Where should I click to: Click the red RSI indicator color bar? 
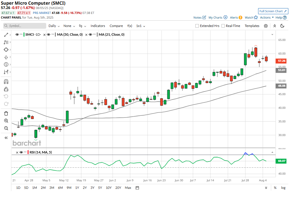28,152
